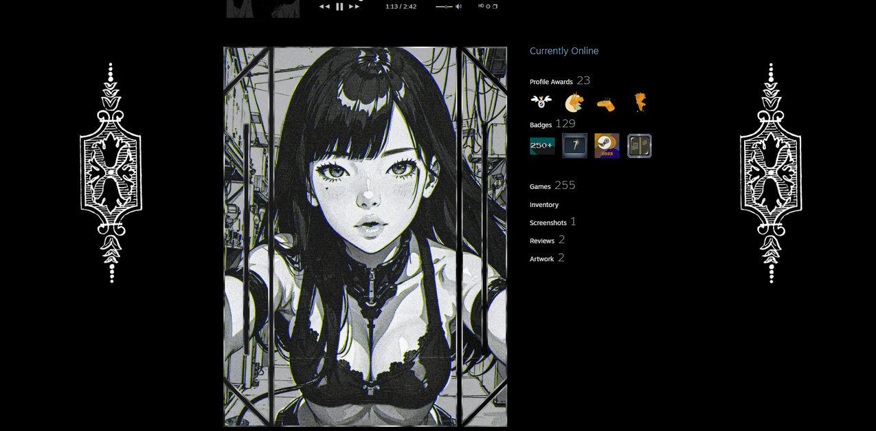Open the Badges list
Screen dimensions: 876x431
pos(552,124)
